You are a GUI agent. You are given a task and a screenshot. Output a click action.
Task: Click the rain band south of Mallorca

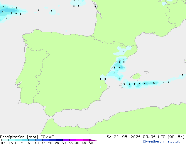tap(146, 84)
